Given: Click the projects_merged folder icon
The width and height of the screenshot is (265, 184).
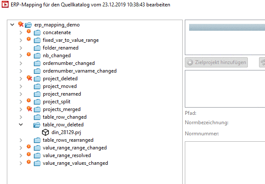Looking at the screenshot, I should pos(37,109).
